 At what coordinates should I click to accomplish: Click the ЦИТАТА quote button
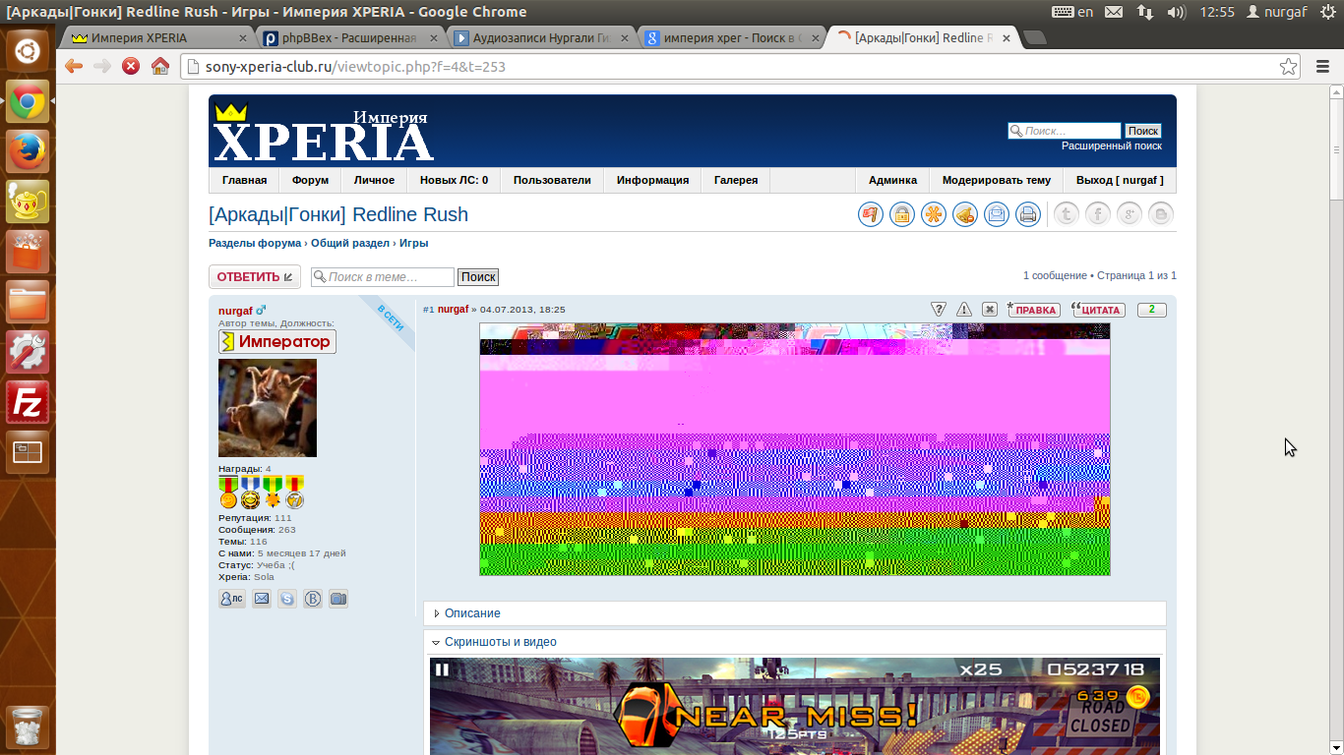(x=1098, y=310)
